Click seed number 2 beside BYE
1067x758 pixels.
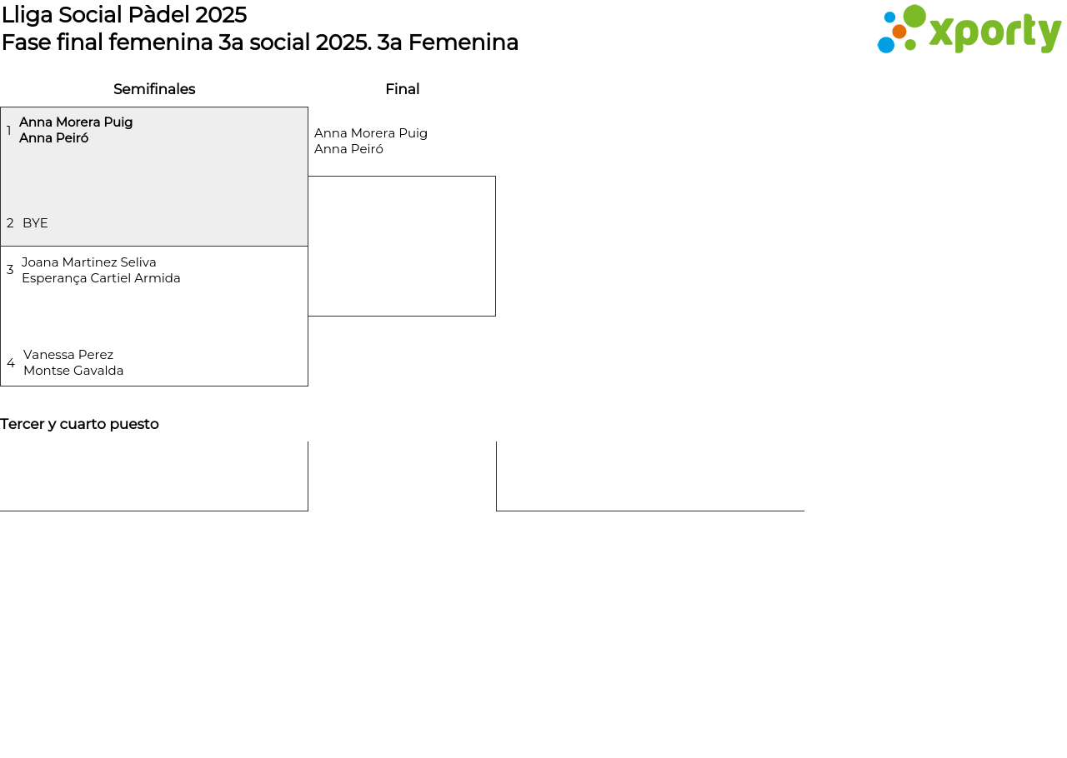coord(10,223)
